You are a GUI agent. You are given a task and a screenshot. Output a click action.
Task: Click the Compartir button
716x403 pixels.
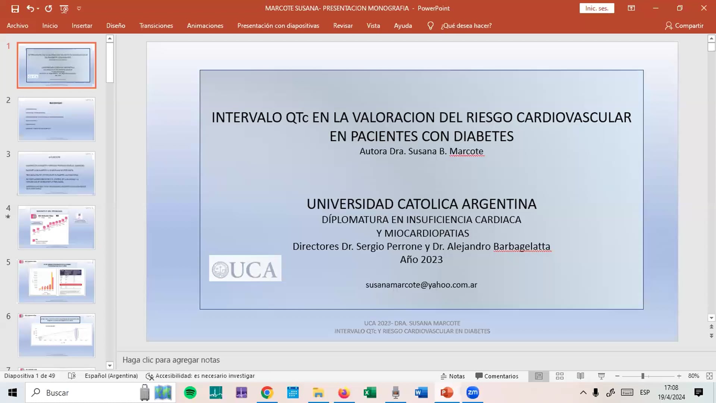click(x=684, y=25)
